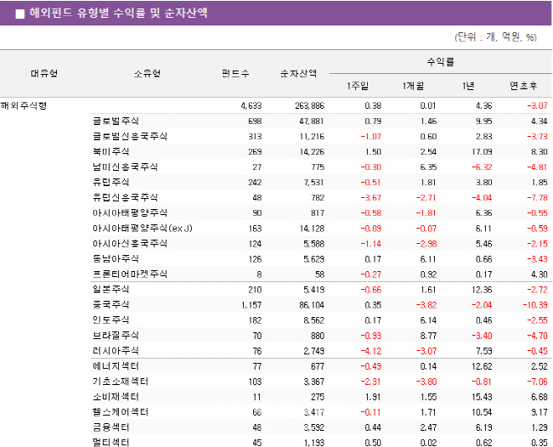Select the 유럽신흥국주식 row label

[125, 197]
